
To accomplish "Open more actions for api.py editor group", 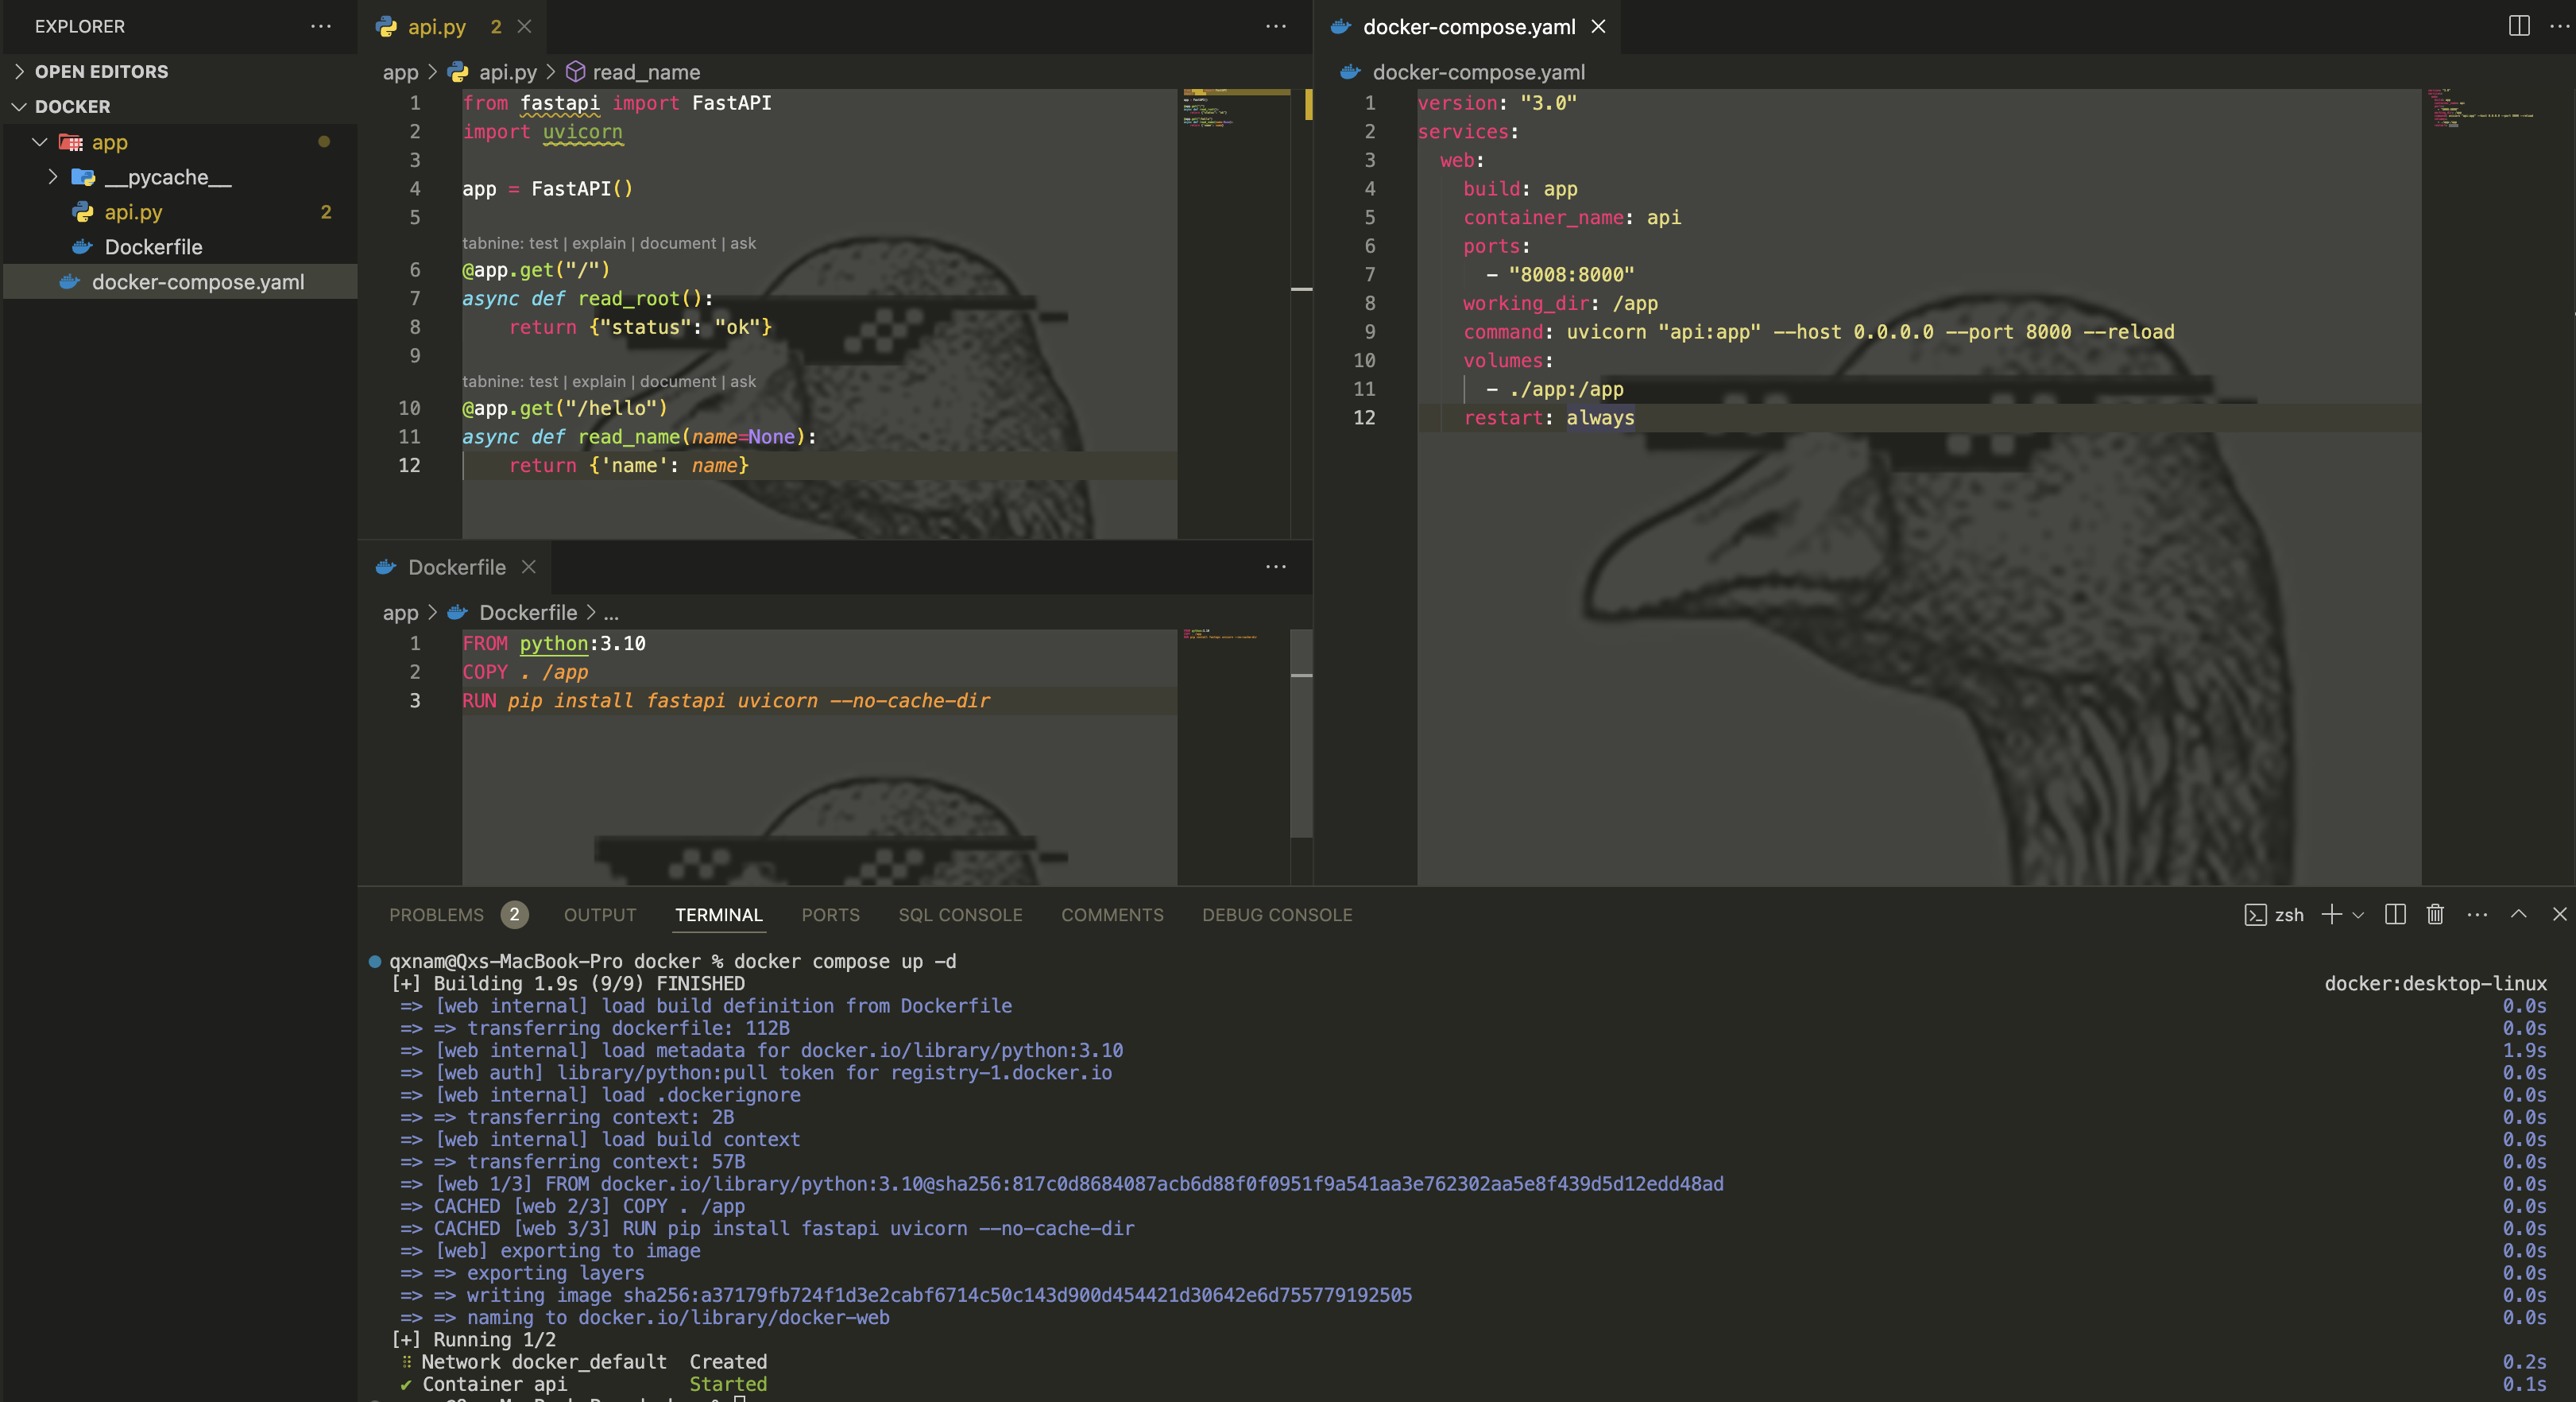I will [1275, 27].
